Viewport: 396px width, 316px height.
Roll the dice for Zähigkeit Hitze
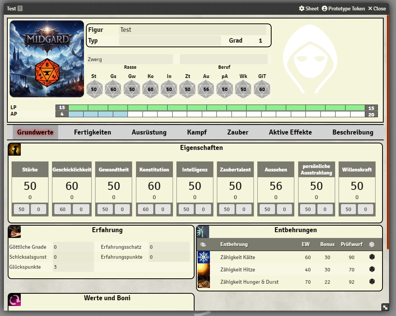click(372, 269)
